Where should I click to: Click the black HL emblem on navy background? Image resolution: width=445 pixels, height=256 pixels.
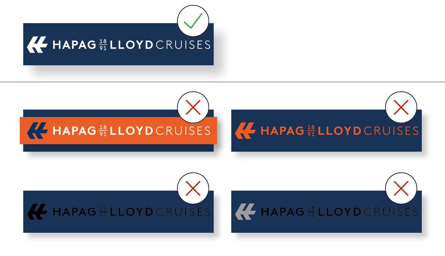(37, 212)
